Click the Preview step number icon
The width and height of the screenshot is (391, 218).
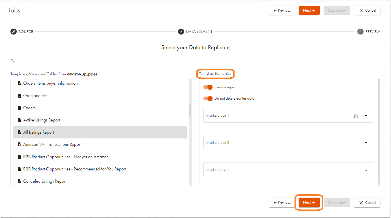click(360, 32)
